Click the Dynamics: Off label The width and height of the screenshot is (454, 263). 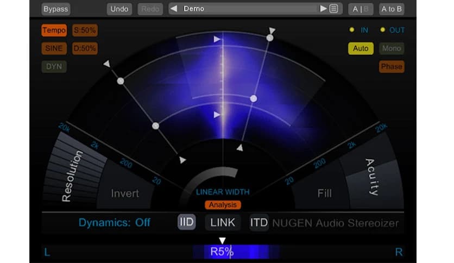[115, 222]
